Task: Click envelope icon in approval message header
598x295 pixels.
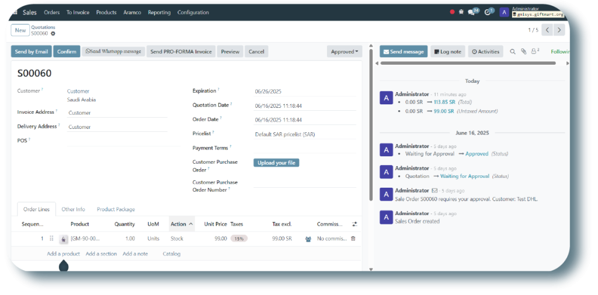Action: [x=434, y=190]
